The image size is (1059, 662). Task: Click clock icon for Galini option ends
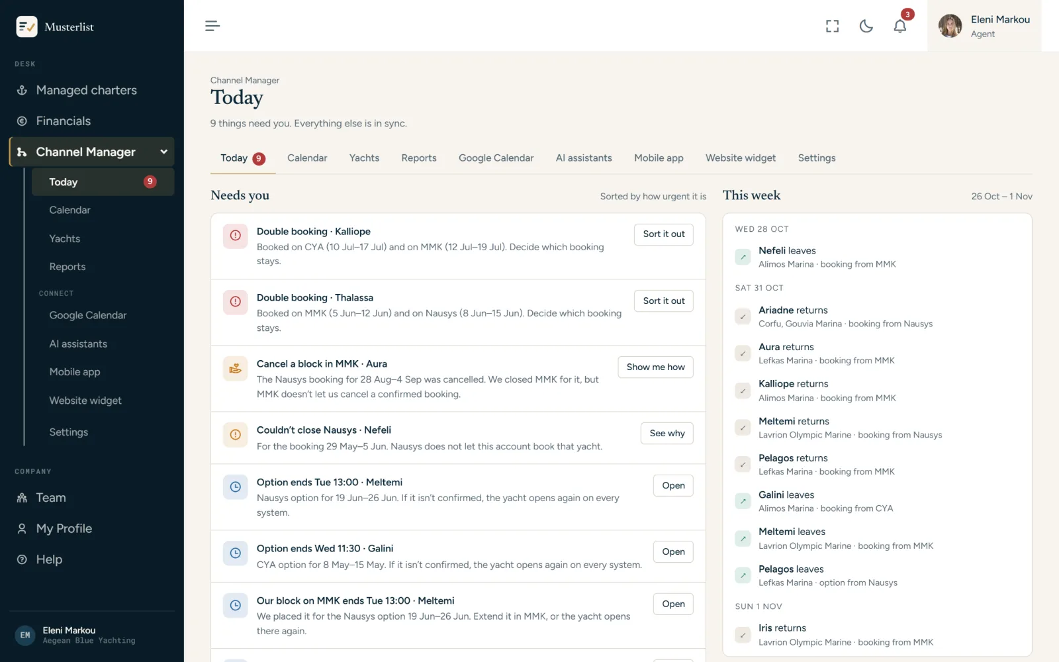235,553
